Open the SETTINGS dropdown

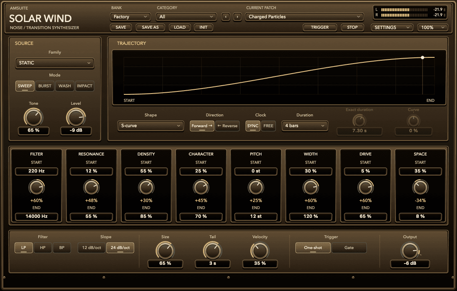click(392, 27)
